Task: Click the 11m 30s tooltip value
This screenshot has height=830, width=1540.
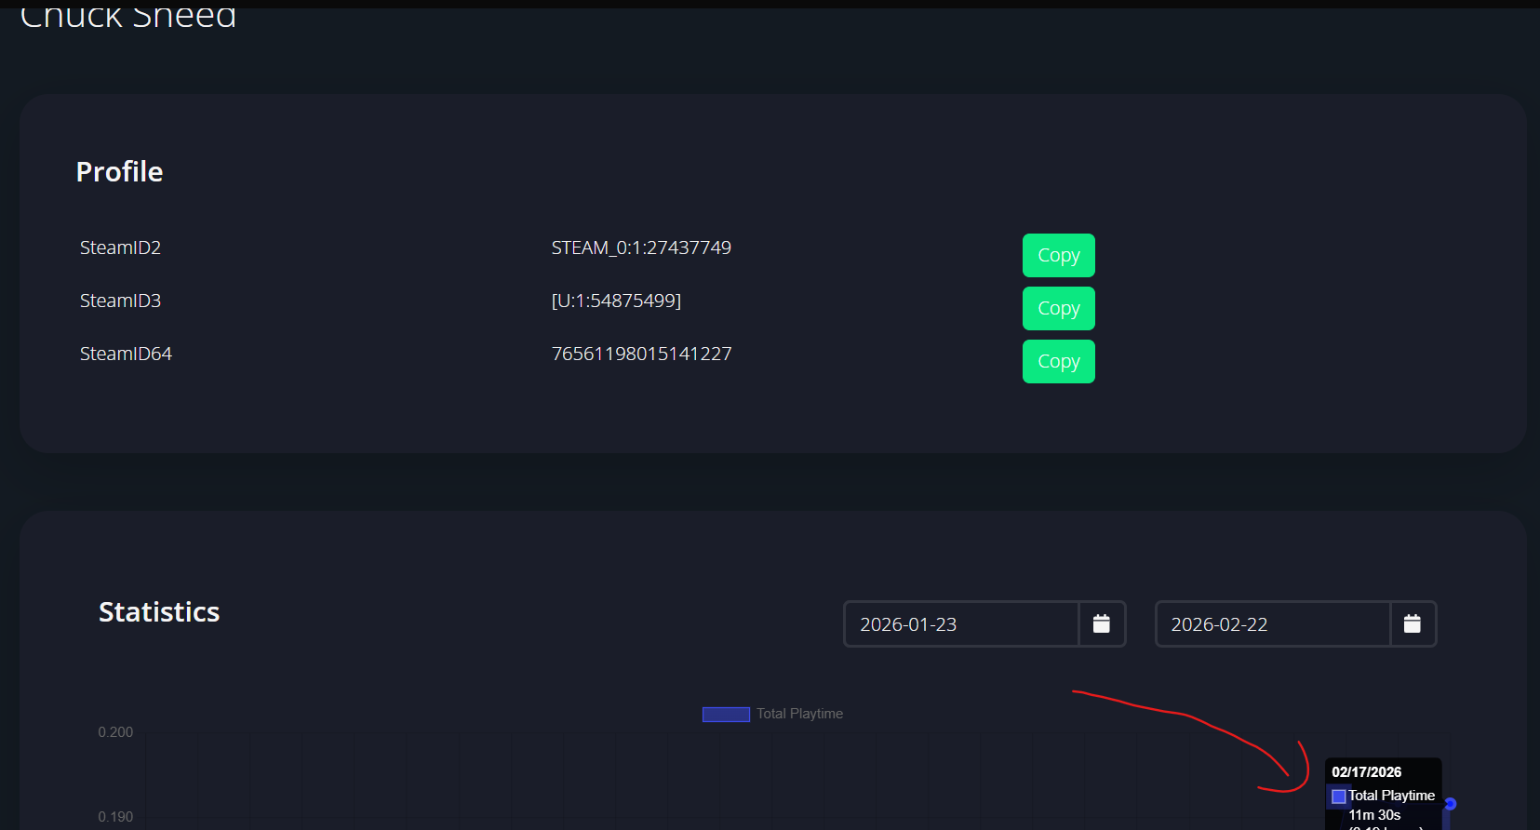Action: tap(1374, 815)
